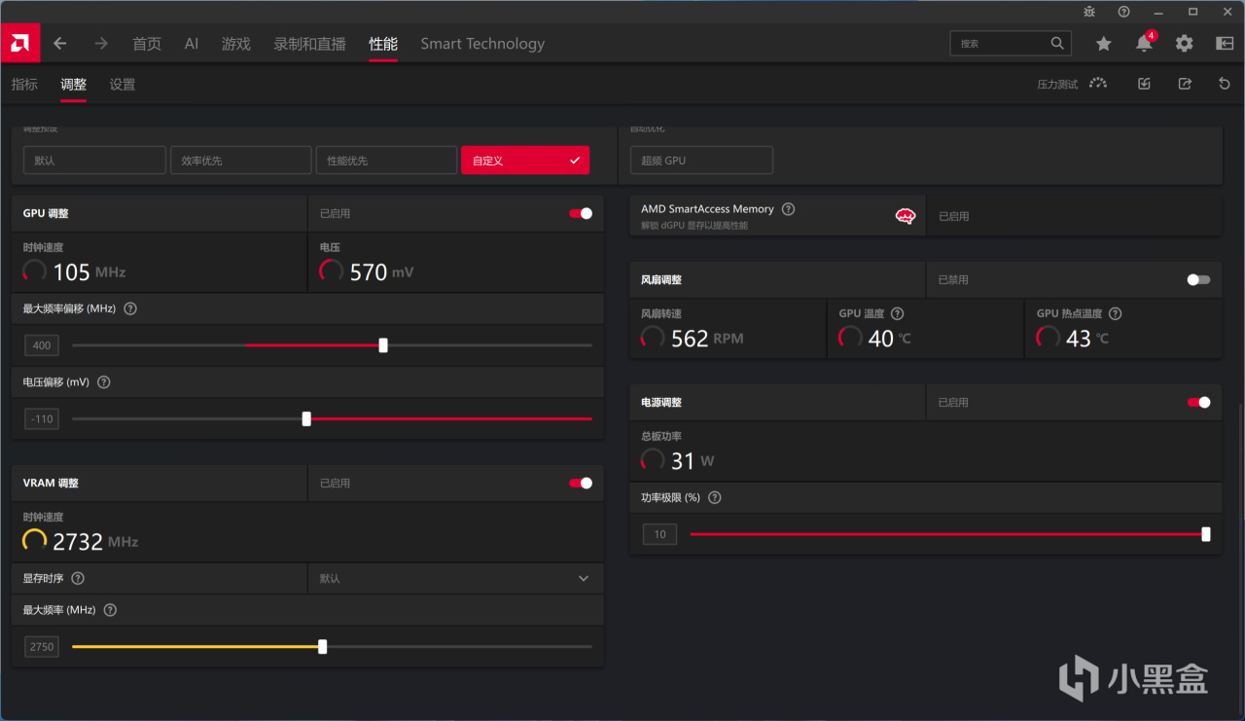
Task: Open favorites via the star icon
Action: [x=1103, y=44]
